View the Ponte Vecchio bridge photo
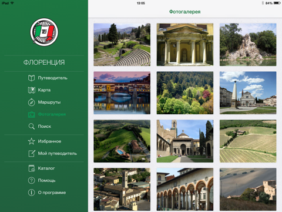282x212 pixels. 122,93
